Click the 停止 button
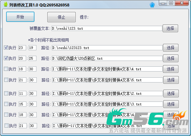This screenshot has height=136, width=191. 62,17
